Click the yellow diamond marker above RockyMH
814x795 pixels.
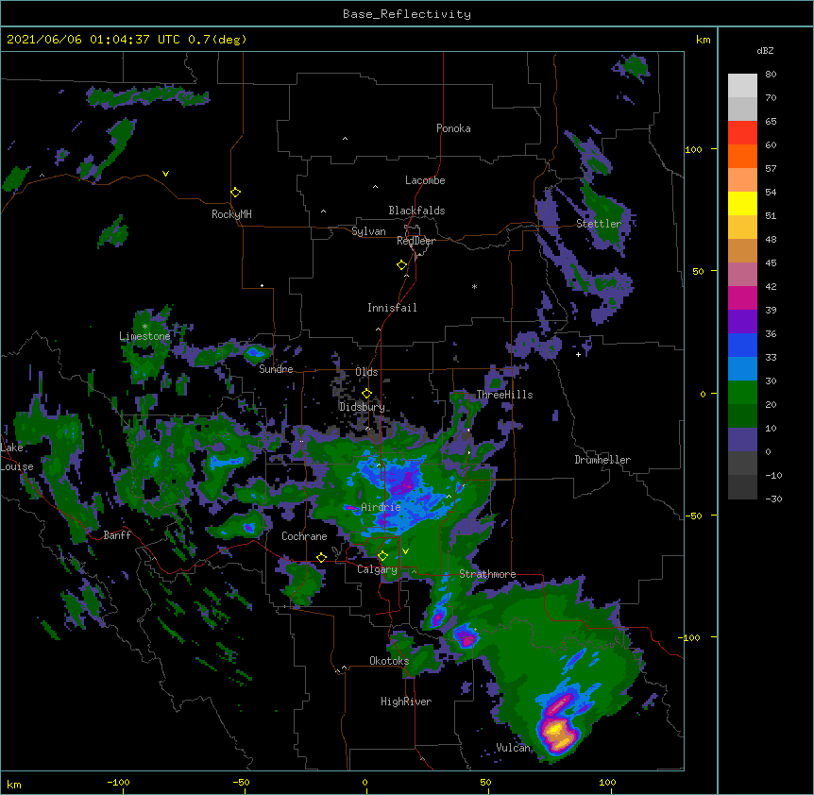pyautogui.click(x=235, y=193)
